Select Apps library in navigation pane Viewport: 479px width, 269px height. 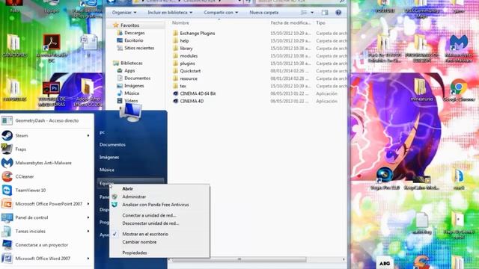[129, 70]
